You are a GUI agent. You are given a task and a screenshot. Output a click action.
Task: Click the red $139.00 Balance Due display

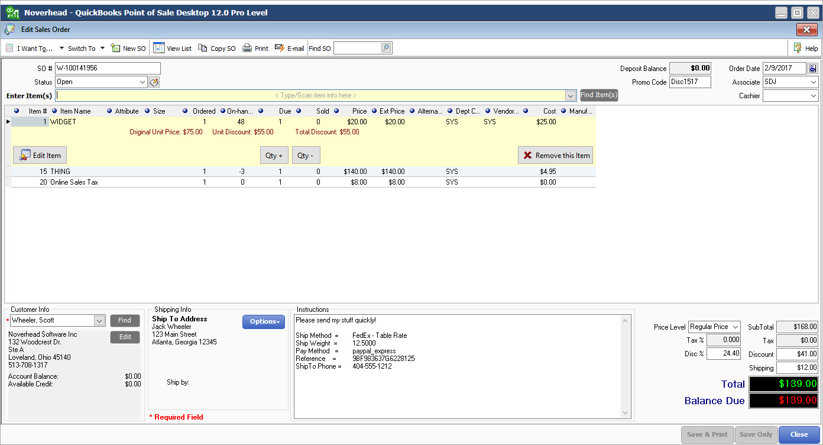pos(784,401)
